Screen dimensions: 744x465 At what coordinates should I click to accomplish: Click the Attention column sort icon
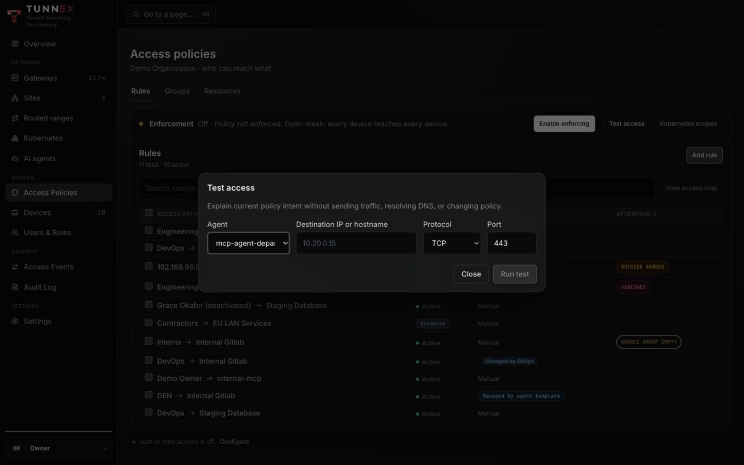pyautogui.click(x=655, y=214)
